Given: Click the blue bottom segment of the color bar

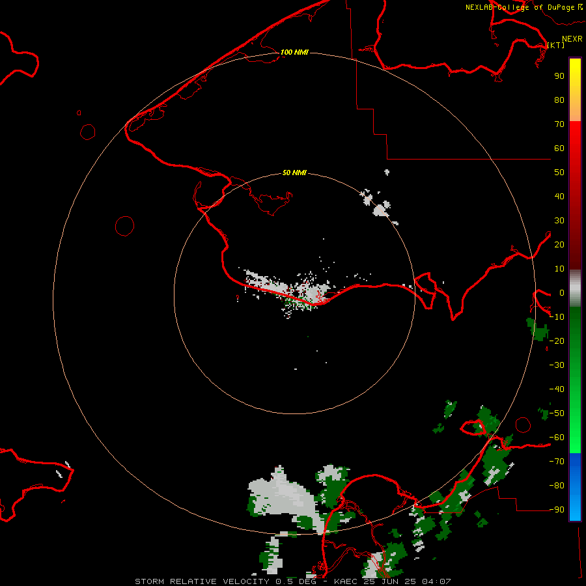Looking at the screenshot, I should click(x=575, y=486).
